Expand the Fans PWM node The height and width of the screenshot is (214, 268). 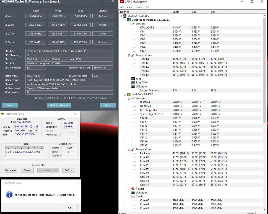tap(129, 83)
